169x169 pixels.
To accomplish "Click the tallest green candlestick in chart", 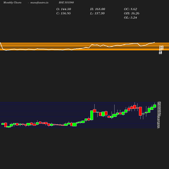I will coord(92,115).
